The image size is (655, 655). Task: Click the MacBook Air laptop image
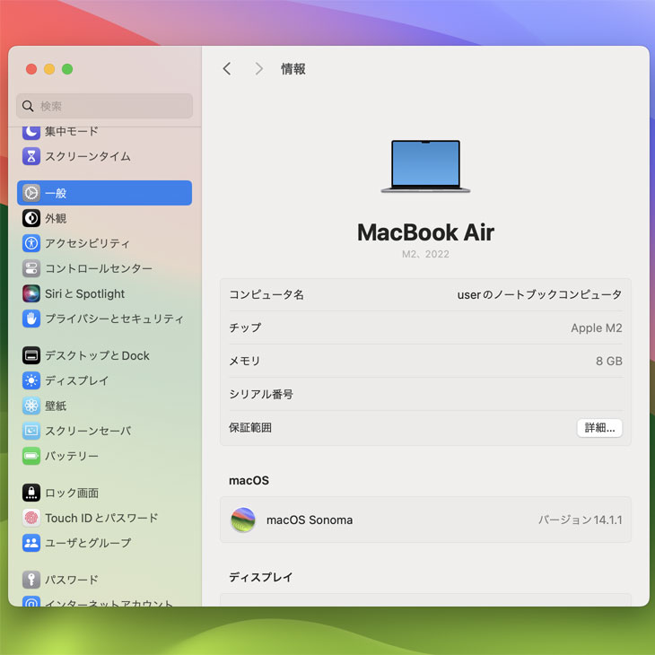425,167
